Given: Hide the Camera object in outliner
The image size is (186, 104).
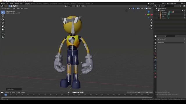Looking at the screenshot, I should tap(184, 14).
